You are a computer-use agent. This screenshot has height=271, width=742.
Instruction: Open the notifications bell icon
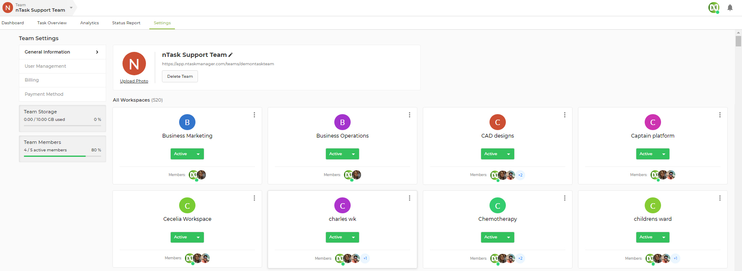730,8
